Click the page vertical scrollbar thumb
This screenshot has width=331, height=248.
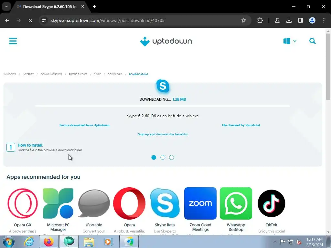tap(328, 66)
